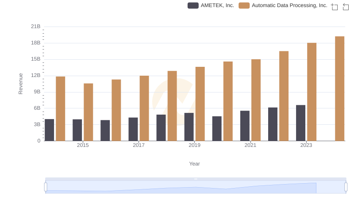Click the 2015 Automatic Data Processing bar
The image size is (354, 204).
pyautogui.click(x=88, y=112)
